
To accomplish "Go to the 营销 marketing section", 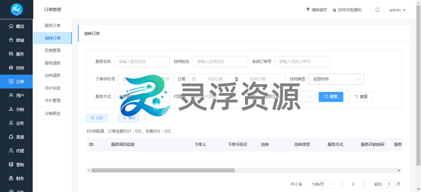I will click(x=16, y=165).
